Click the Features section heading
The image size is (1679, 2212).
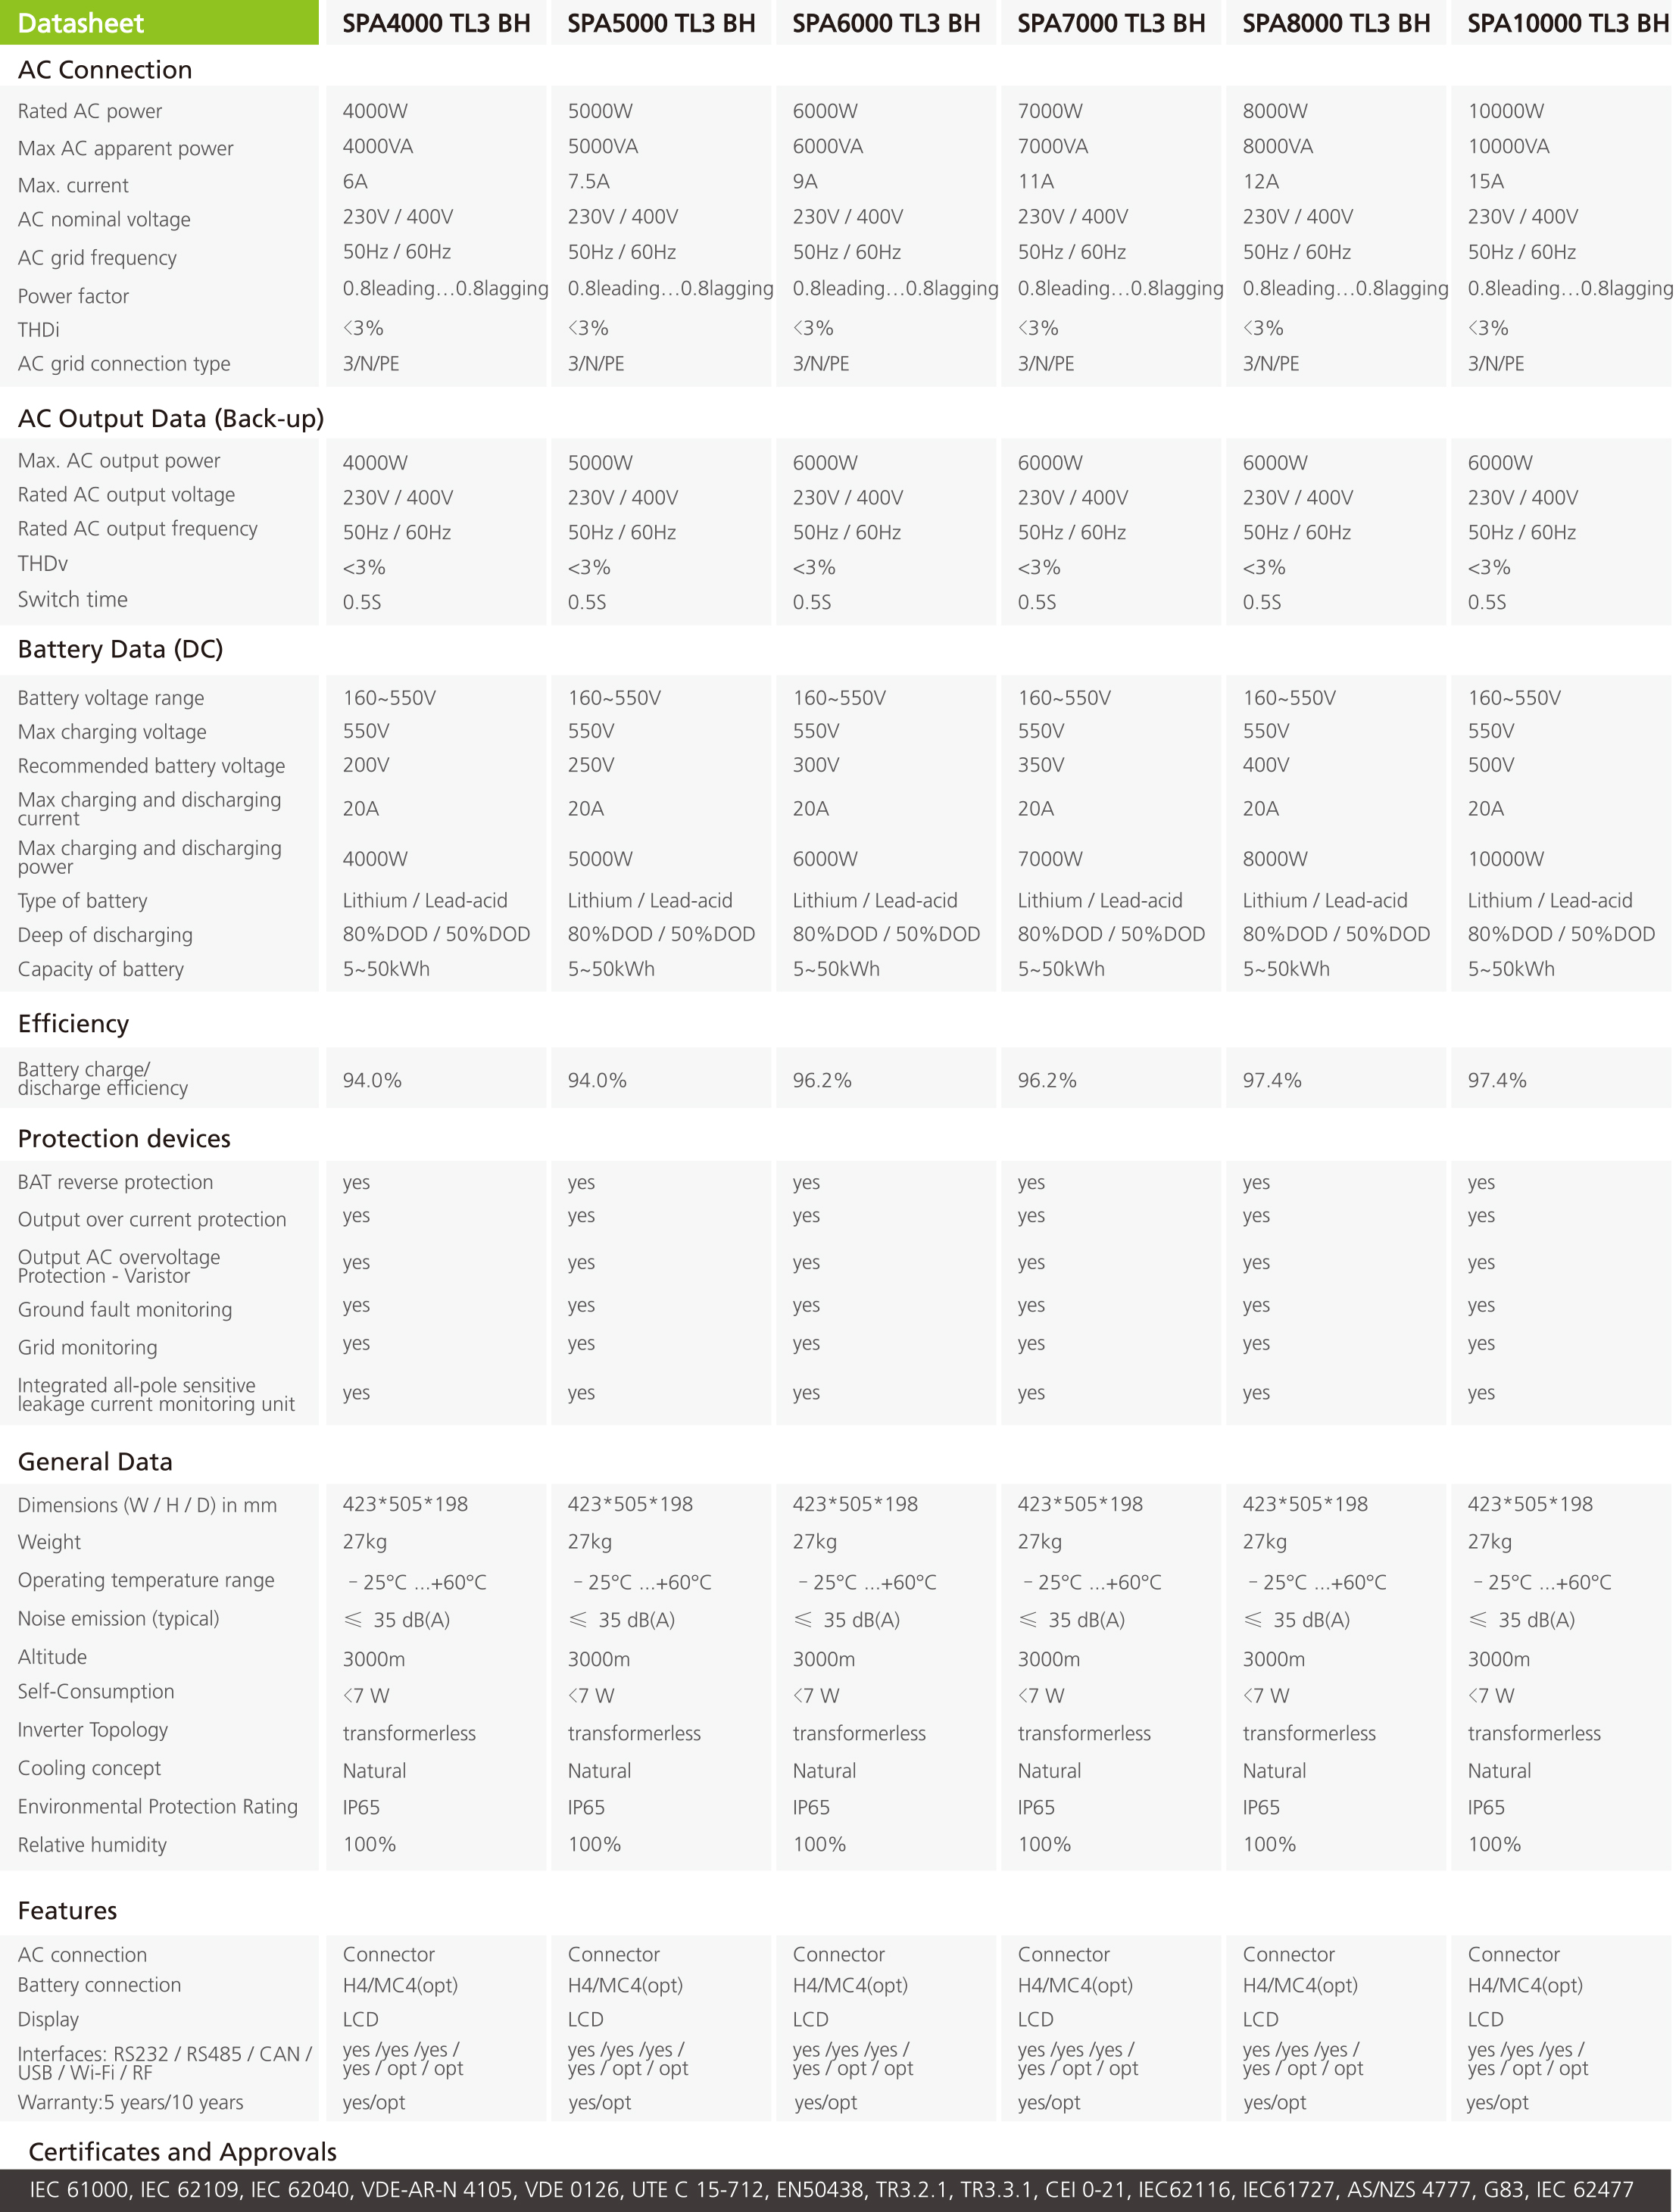click(x=67, y=1910)
